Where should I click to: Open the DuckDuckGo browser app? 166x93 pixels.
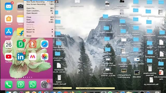tap(32, 44)
